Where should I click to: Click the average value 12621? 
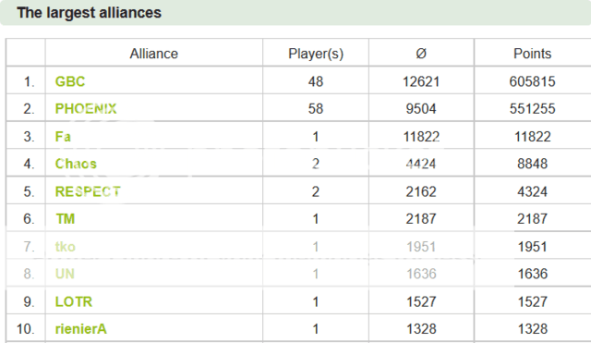(421, 81)
